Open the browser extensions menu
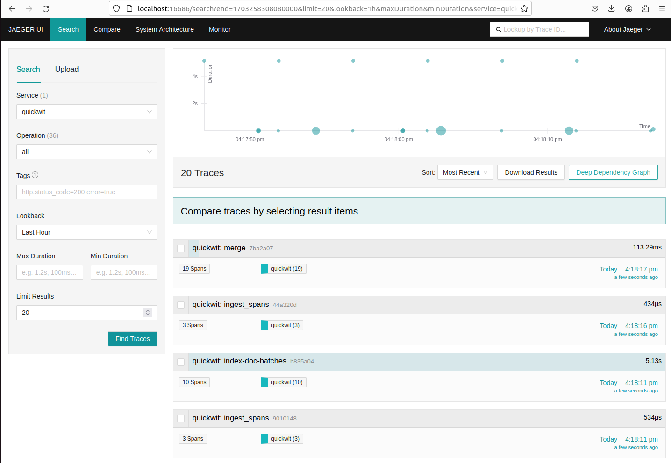 645,8
